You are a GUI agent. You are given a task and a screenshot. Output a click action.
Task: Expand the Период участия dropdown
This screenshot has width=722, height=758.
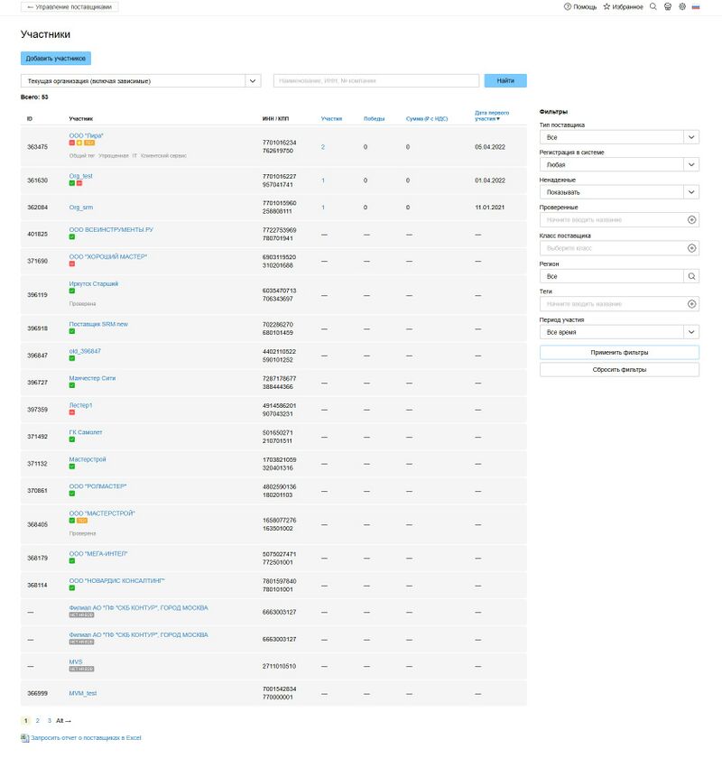point(691,332)
